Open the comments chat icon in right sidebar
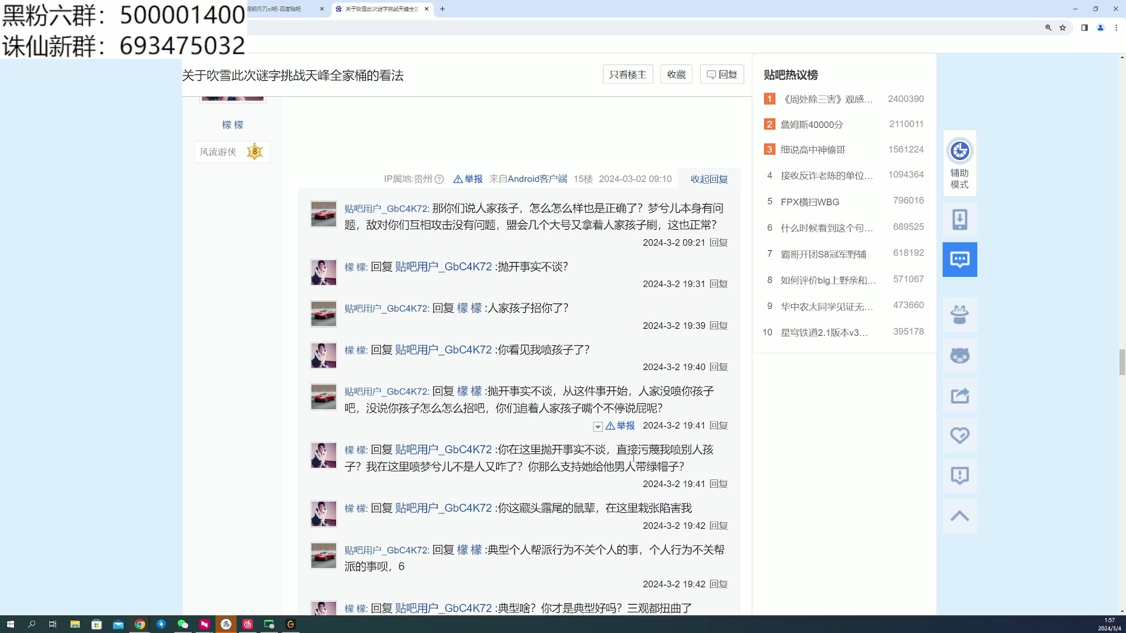 tap(959, 259)
